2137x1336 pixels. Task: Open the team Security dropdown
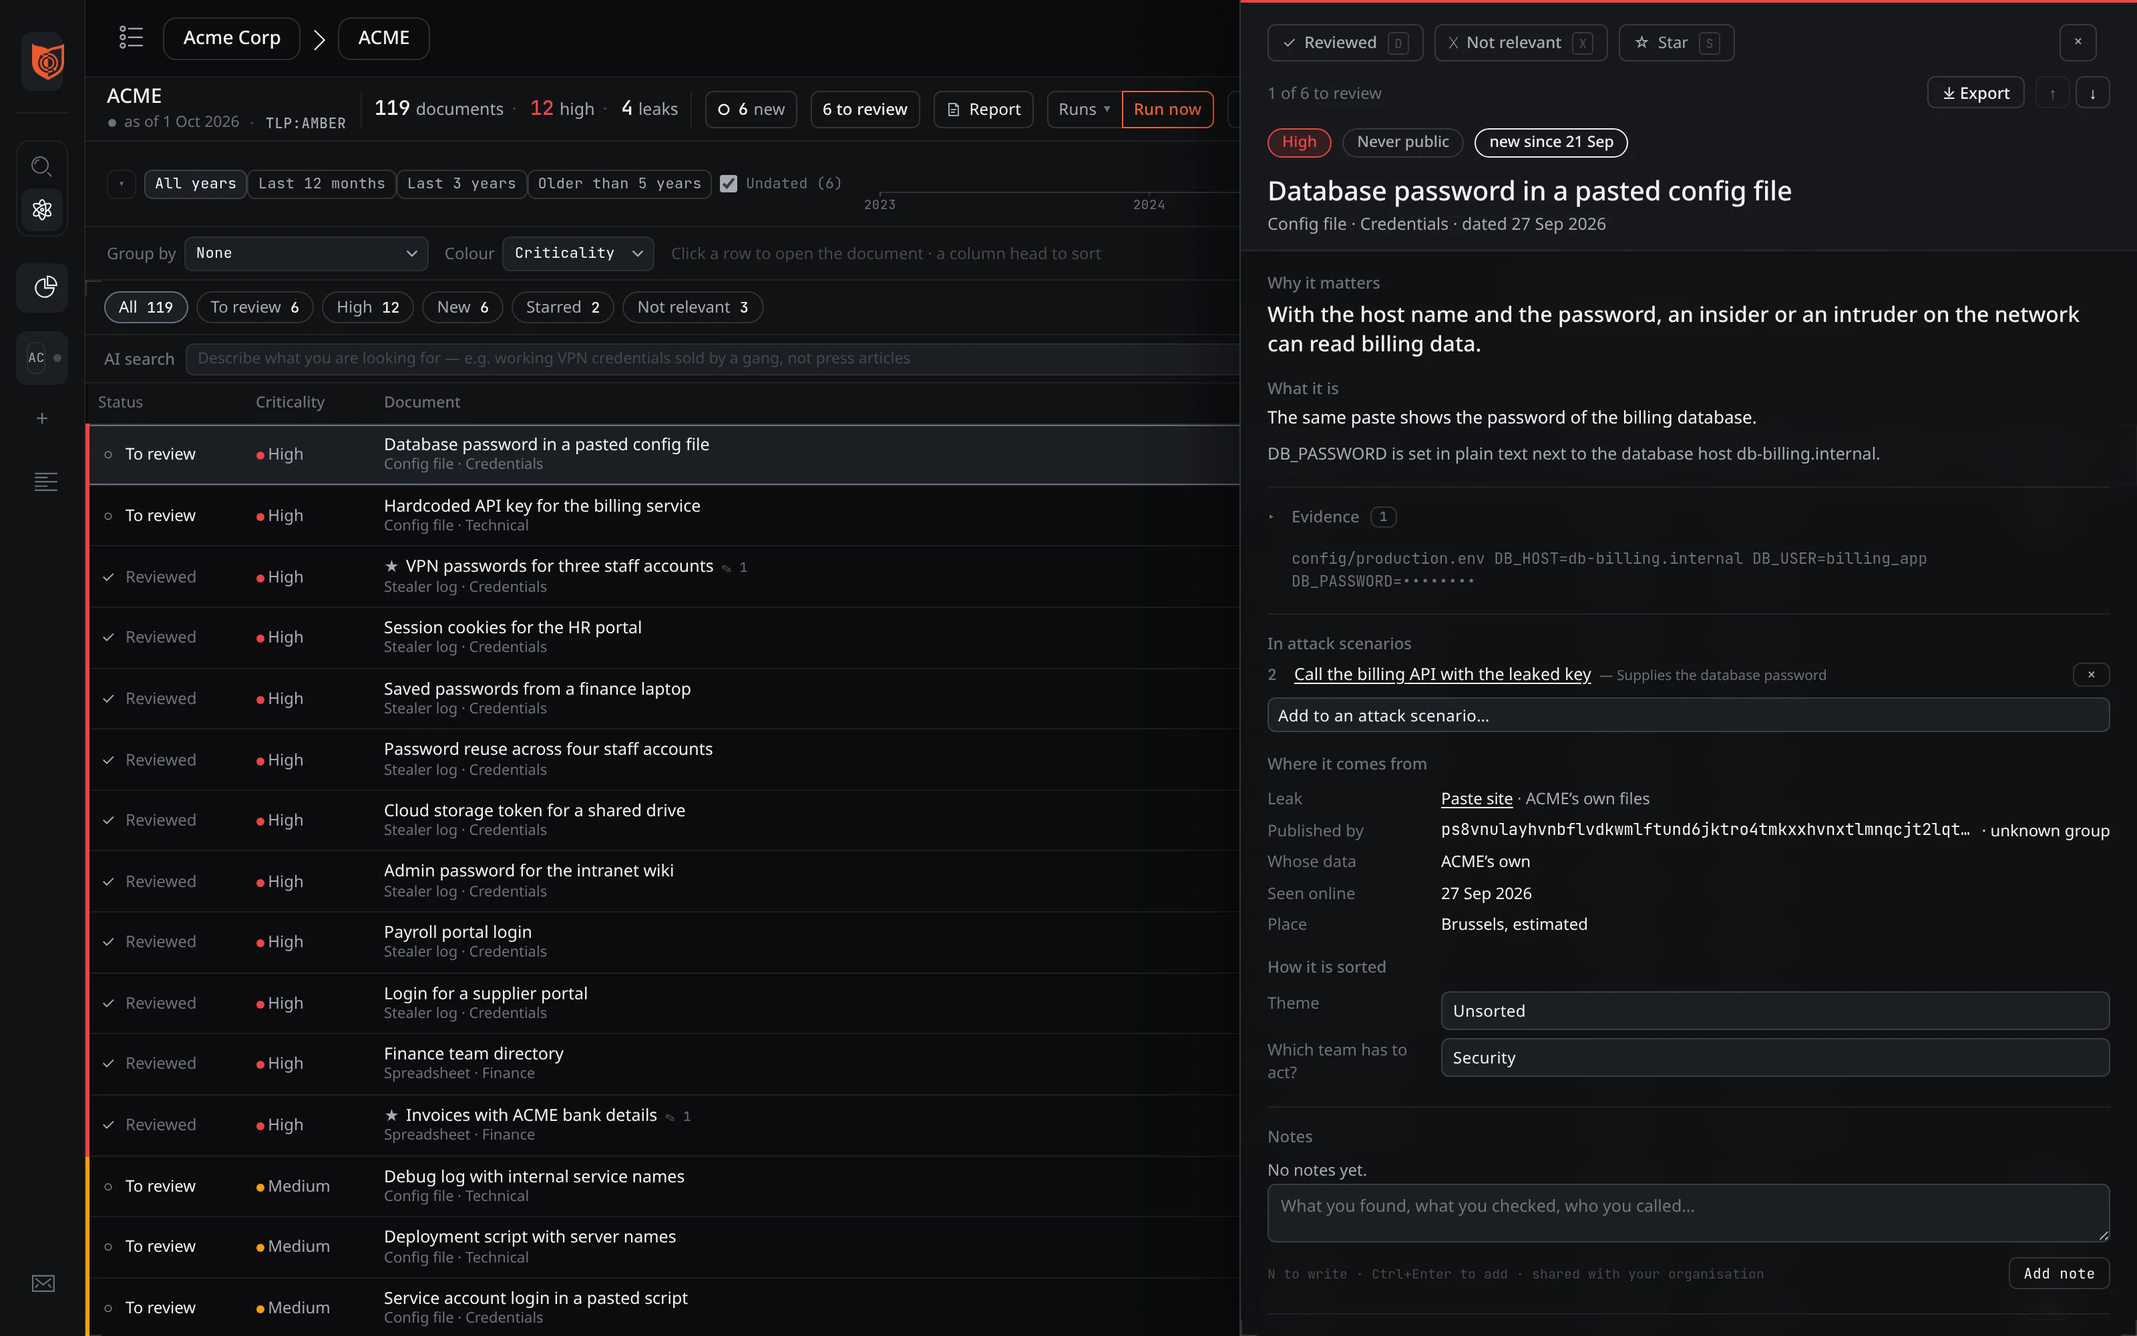tap(1775, 1057)
